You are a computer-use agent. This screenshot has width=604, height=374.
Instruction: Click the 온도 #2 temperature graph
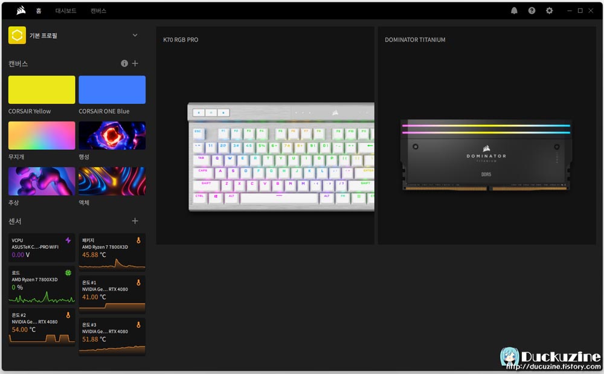tap(42, 339)
